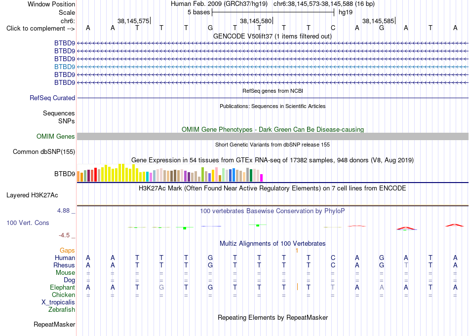Click the light blue BTBD9 transcript label
The height and width of the screenshot is (336, 469).
[65, 67]
